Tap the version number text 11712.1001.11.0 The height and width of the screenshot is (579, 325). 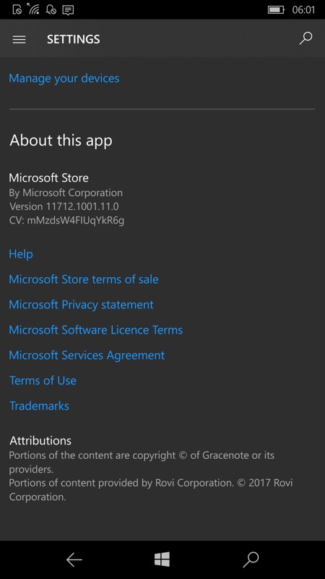(82, 206)
